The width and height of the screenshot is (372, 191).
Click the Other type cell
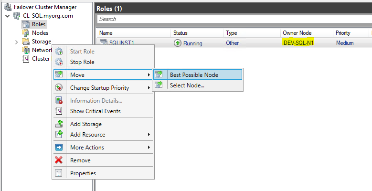click(x=233, y=43)
